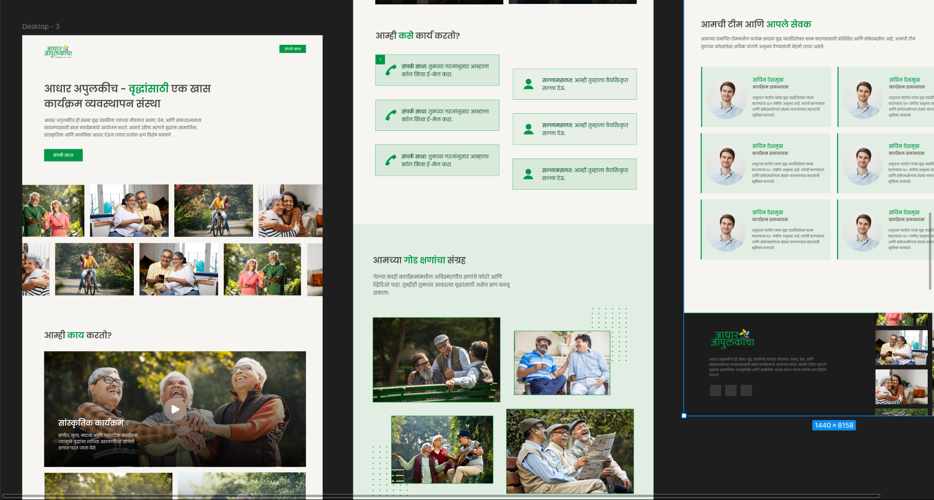Click the footer logo on dark background
This screenshot has height=500, width=934.
[x=732, y=339]
